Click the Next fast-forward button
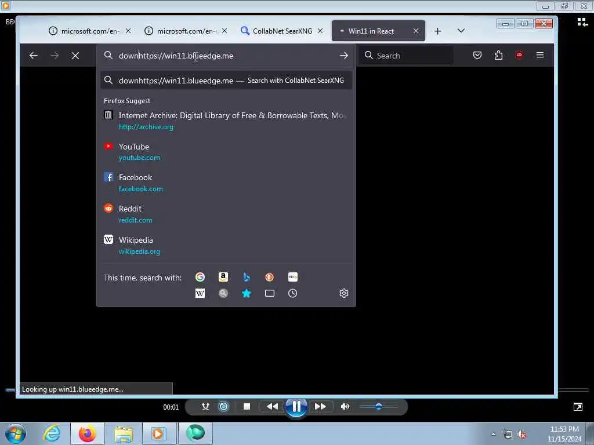This screenshot has width=594, height=445. [x=320, y=406]
